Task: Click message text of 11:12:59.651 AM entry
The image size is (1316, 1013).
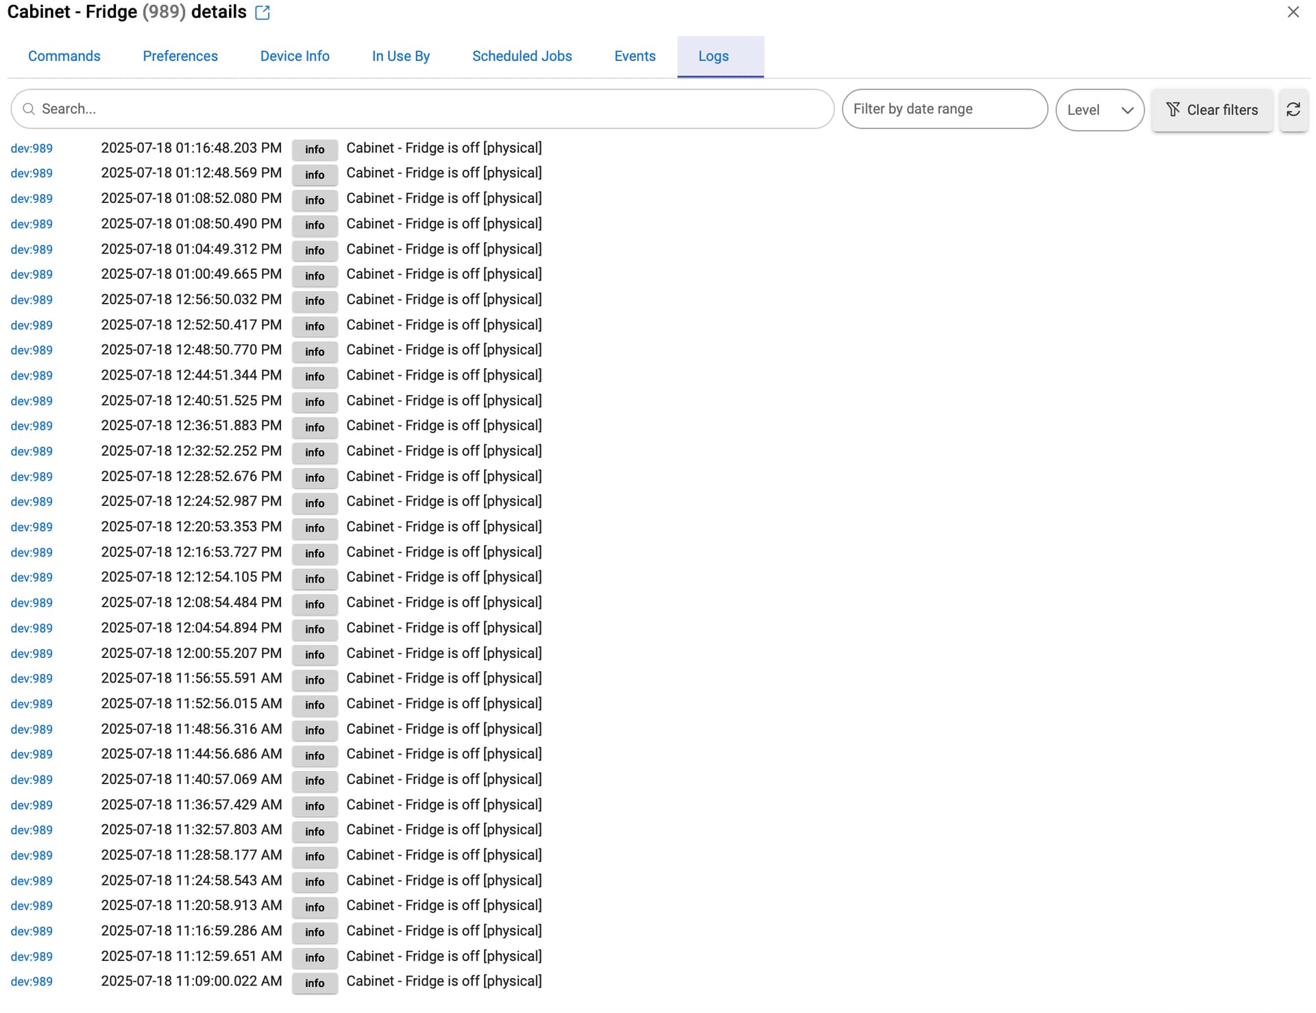Action: click(444, 956)
